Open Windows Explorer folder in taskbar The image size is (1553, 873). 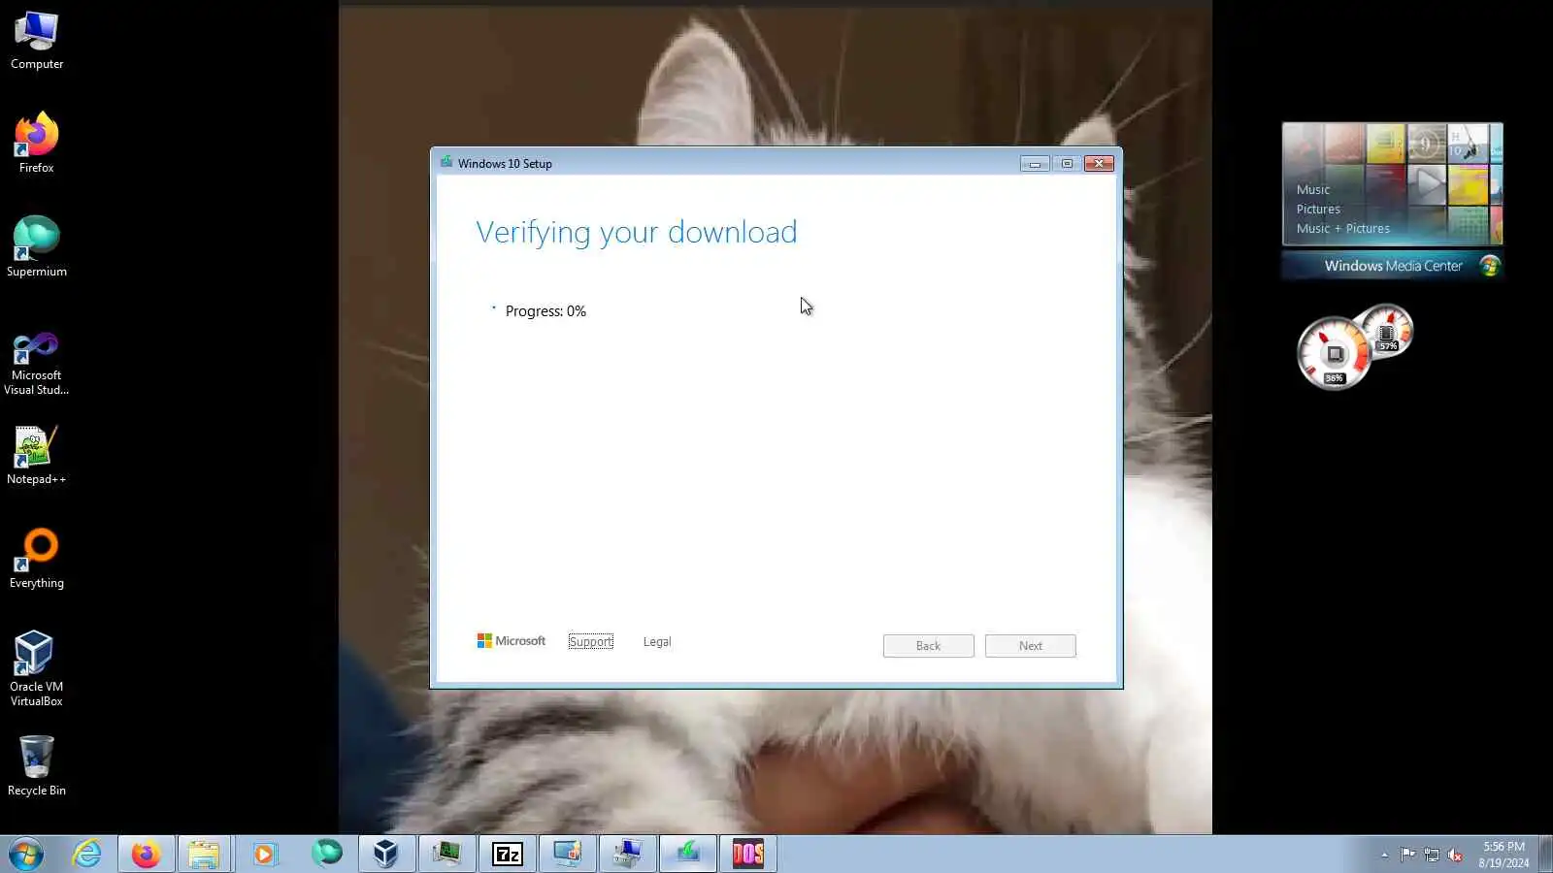[204, 854]
